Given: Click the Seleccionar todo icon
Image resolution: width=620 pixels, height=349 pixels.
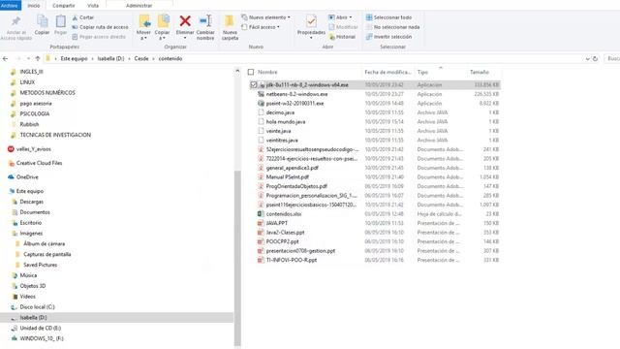Looking at the screenshot, I should pos(369,17).
